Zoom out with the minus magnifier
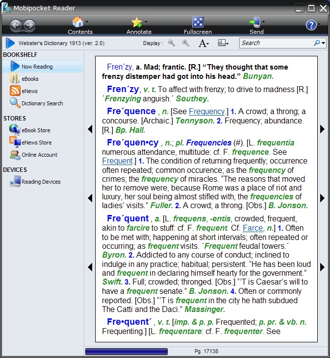The width and height of the screenshot is (330, 358). point(172,43)
